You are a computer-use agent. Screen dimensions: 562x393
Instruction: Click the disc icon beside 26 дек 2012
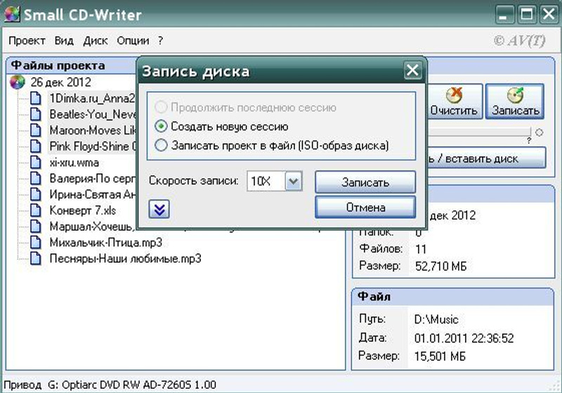pos(17,82)
